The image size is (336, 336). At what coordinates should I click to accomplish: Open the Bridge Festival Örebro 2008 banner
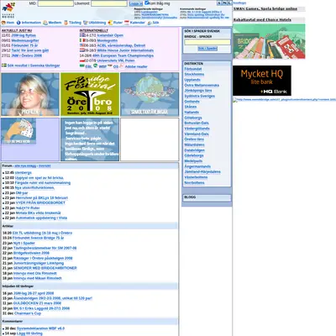coord(90,94)
